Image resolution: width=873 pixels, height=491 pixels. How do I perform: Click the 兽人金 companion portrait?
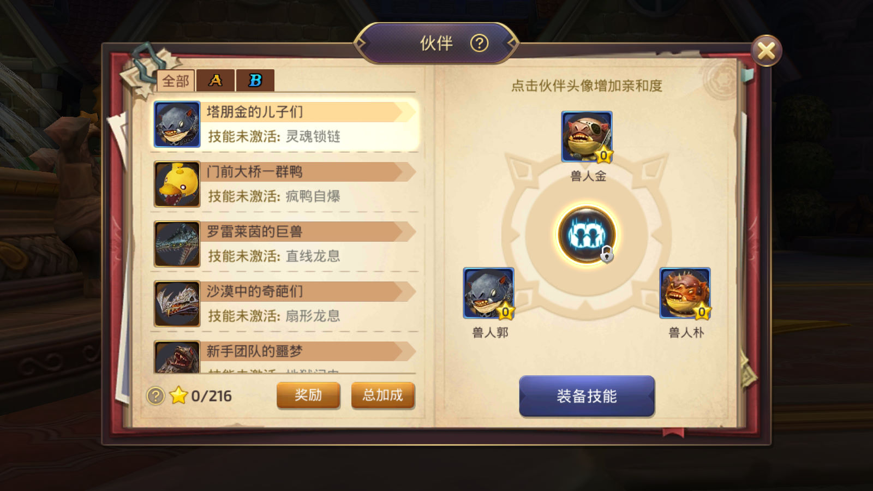pos(587,136)
